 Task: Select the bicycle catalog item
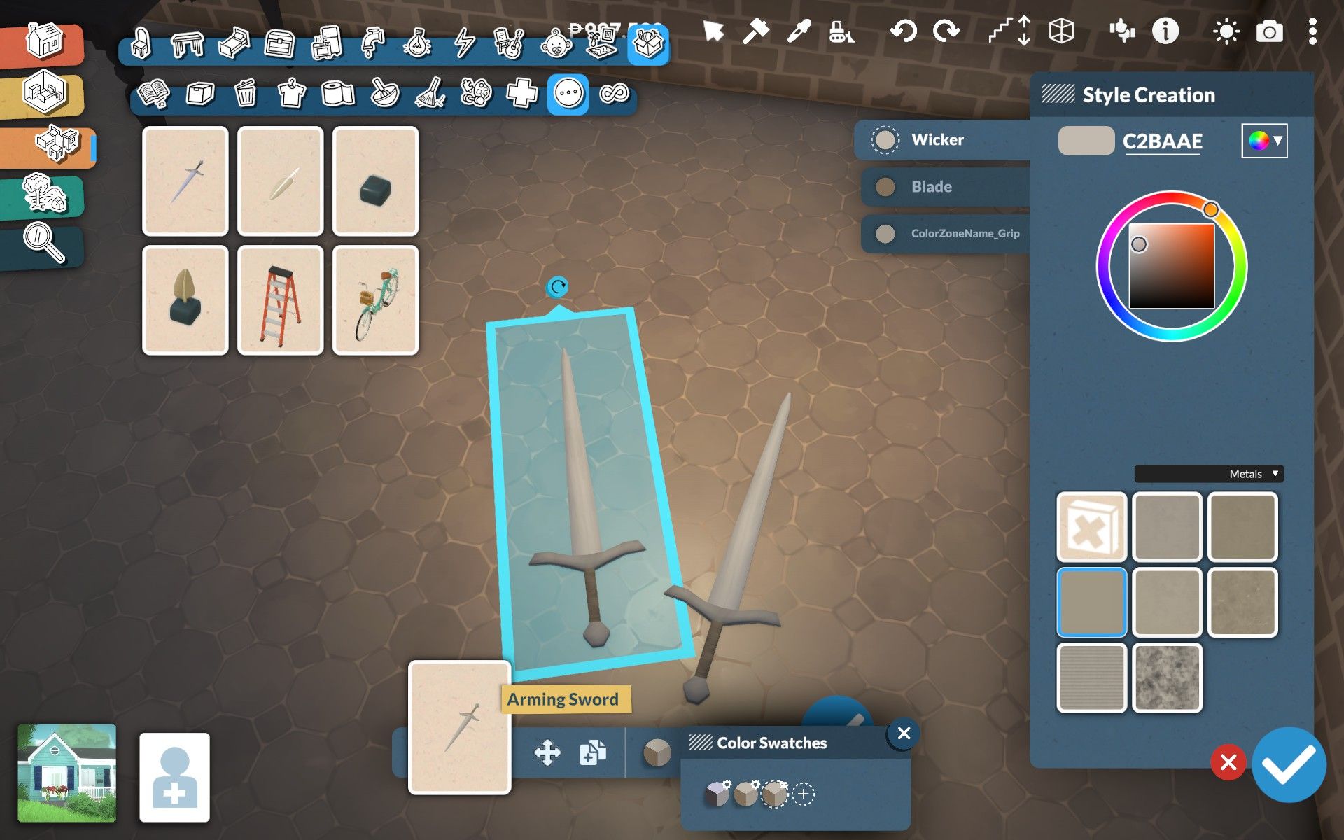[375, 300]
